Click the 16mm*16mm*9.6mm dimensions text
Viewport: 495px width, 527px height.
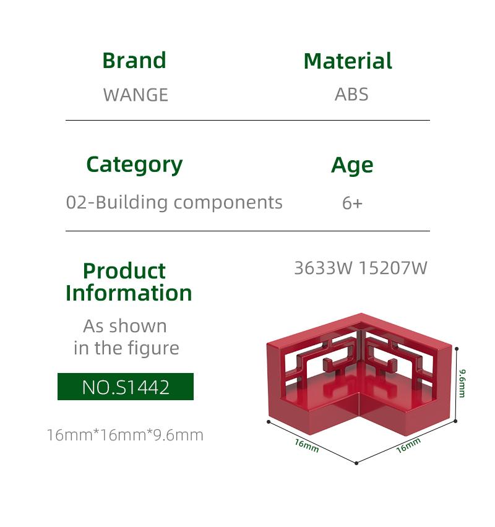(x=125, y=435)
